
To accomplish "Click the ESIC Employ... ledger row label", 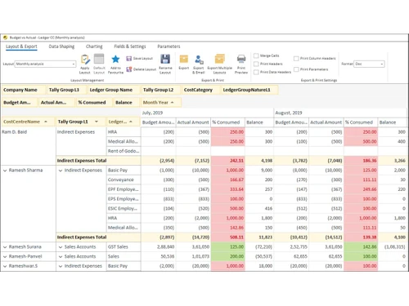I will 123,209.
